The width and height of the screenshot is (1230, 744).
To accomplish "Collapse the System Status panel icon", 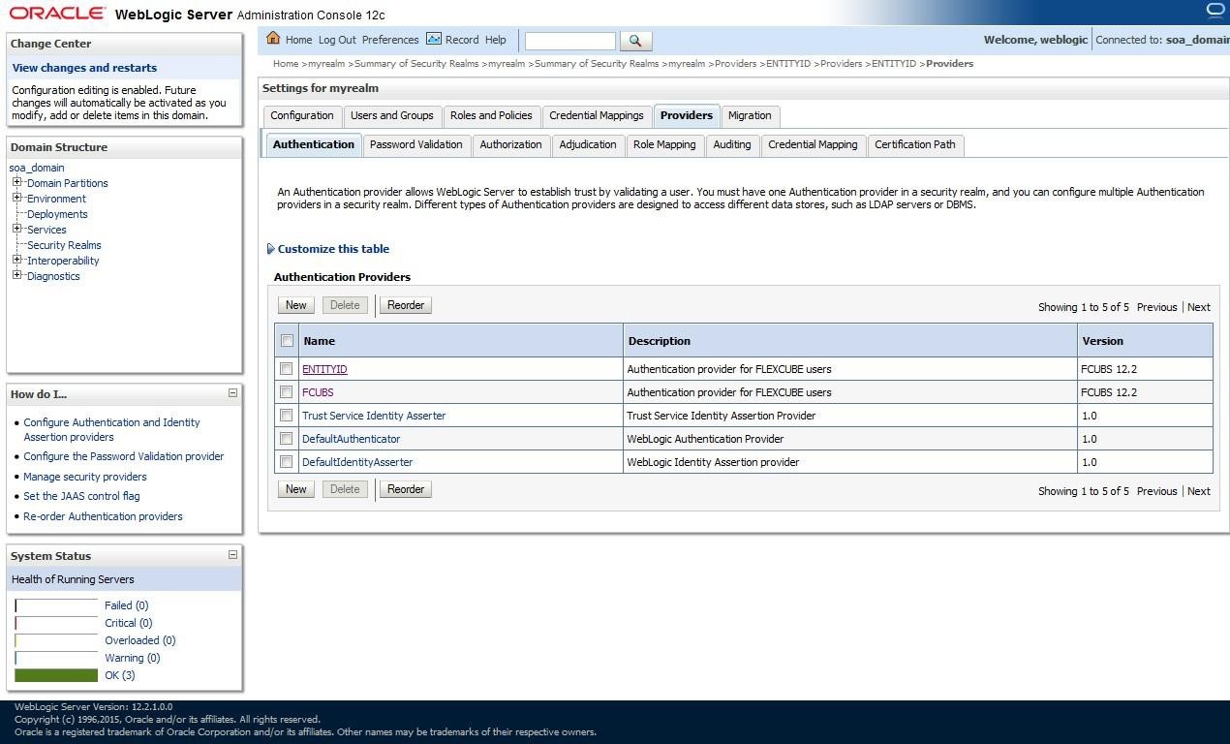I will (x=231, y=555).
